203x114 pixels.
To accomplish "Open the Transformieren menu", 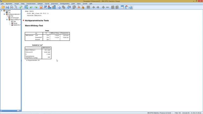I will point(31,3).
